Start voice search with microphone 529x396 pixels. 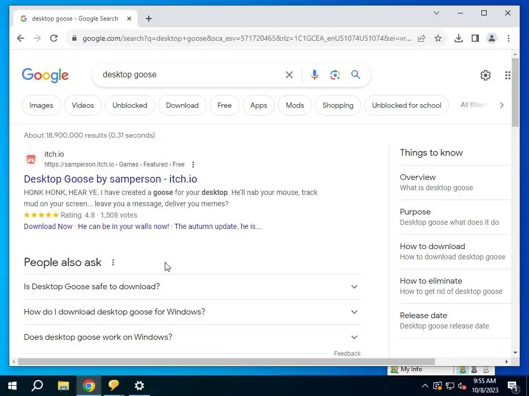[x=315, y=75]
